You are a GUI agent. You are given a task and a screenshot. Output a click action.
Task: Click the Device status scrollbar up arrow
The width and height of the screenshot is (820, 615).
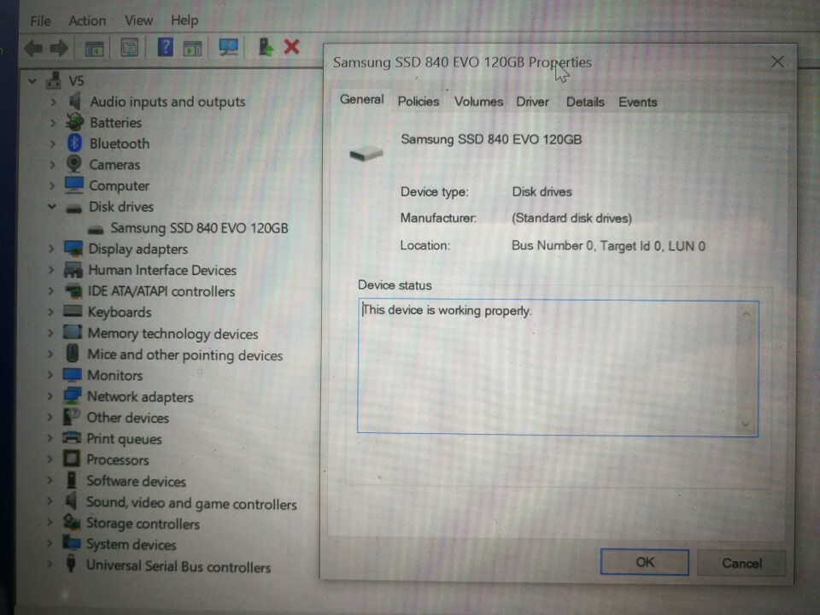click(x=747, y=313)
